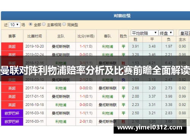Click the date 2016-10-18

[35, 105]
